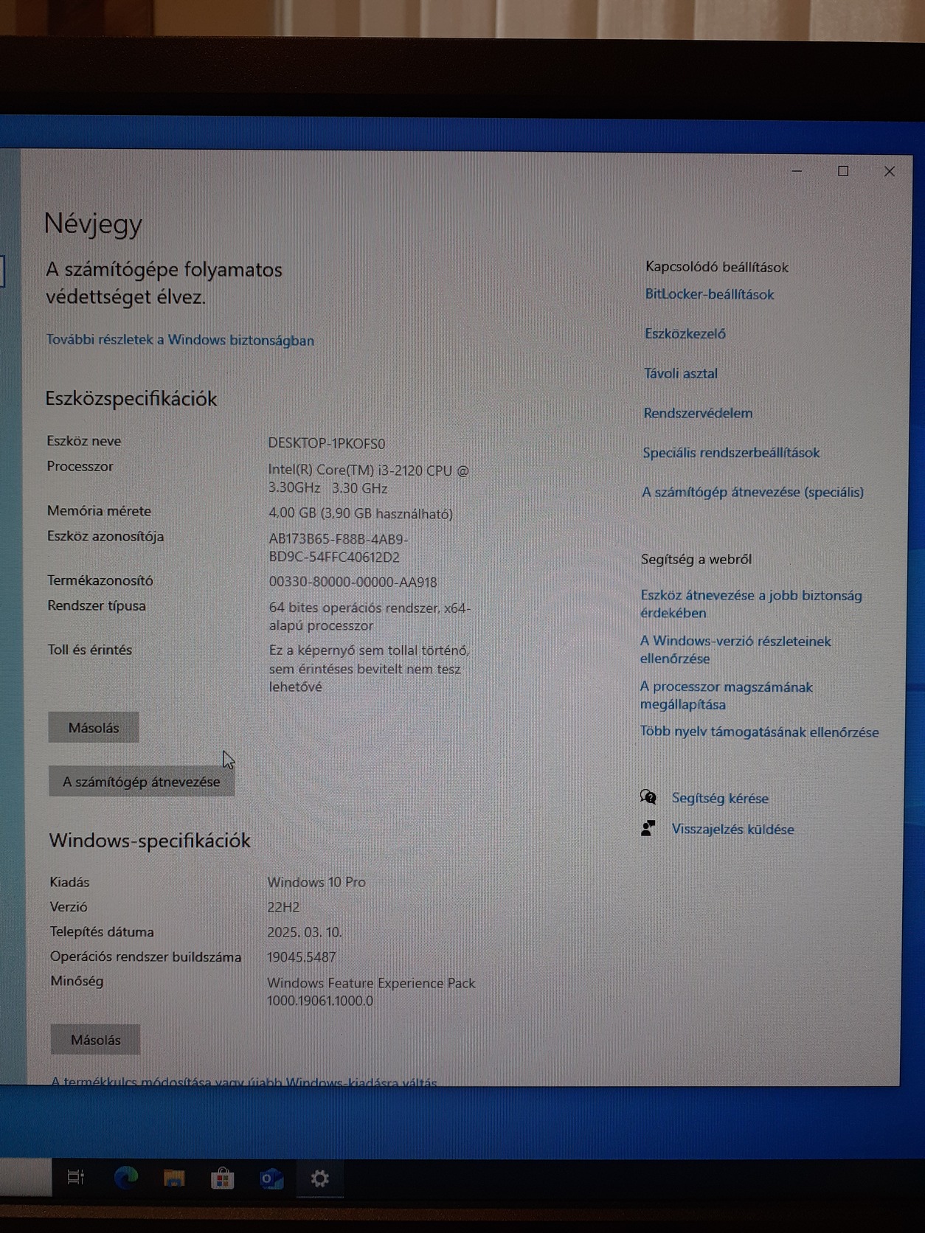Click the termékkulcs módosítása link at bottom
Viewport: 925px width, 1233px height.
[244, 1081]
